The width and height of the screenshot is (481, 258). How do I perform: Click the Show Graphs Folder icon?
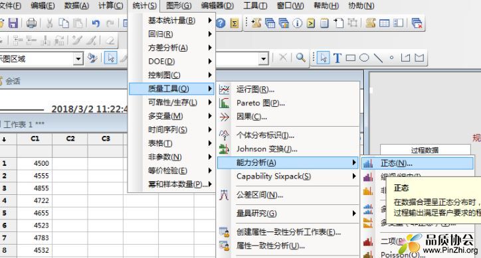(x=284, y=23)
